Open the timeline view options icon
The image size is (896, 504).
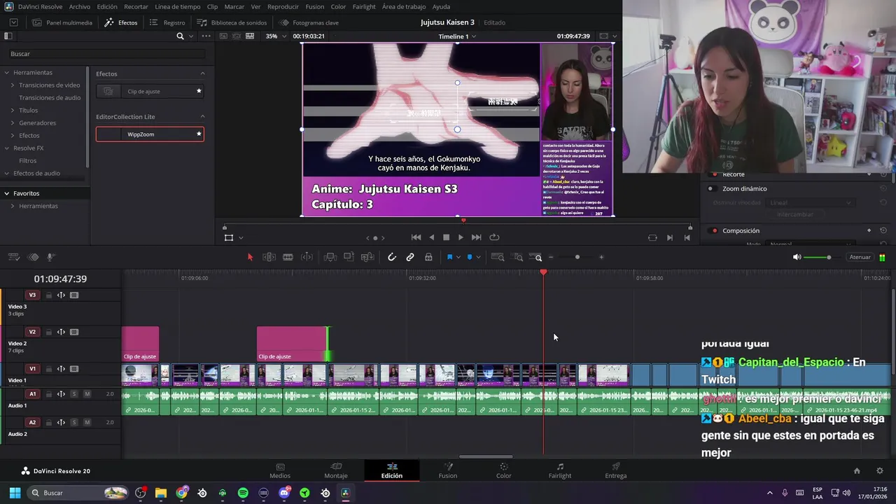[x=13, y=257]
